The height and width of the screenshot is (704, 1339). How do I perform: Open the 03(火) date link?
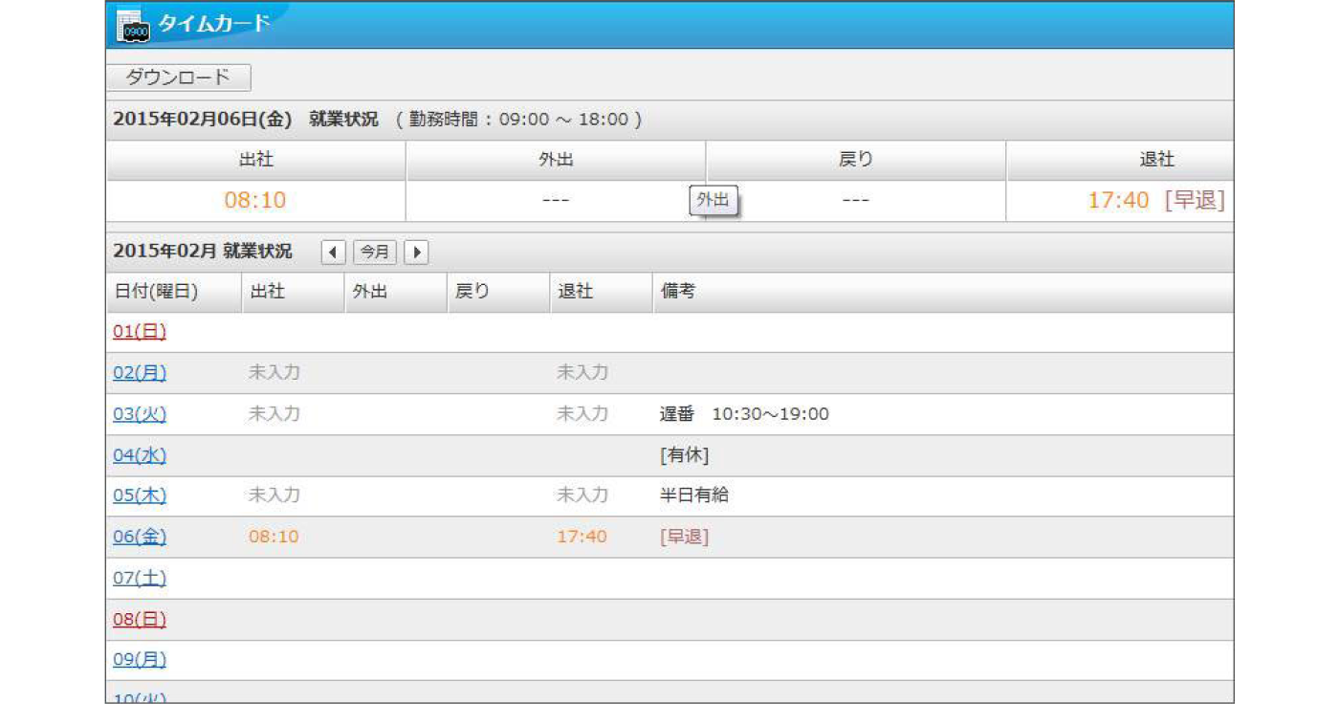click(140, 414)
